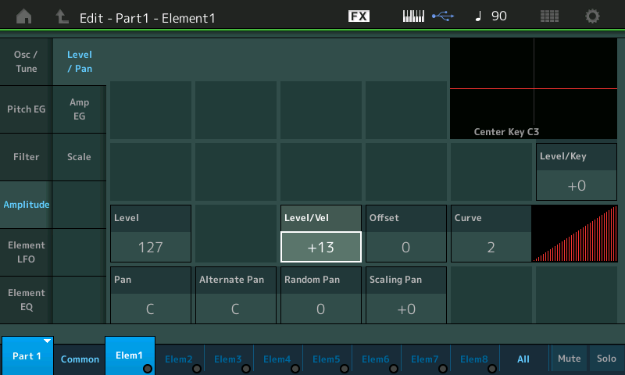Open tempo settings showing 90
This screenshot has width=625, height=375.
pos(491,16)
